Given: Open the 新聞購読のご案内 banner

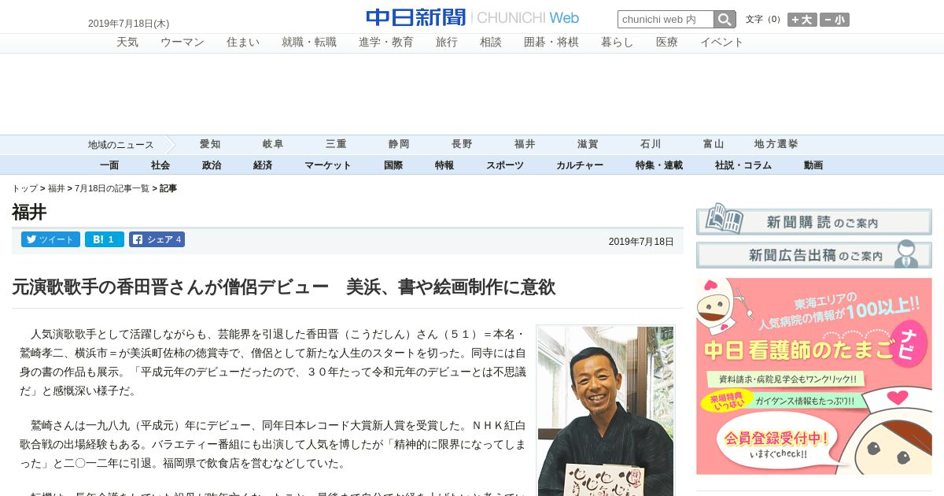Looking at the screenshot, I should [x=814, y=220].
